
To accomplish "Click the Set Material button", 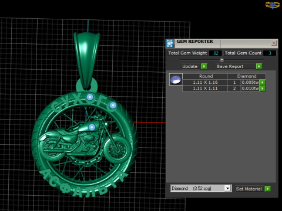I will (x=249, y=189).
